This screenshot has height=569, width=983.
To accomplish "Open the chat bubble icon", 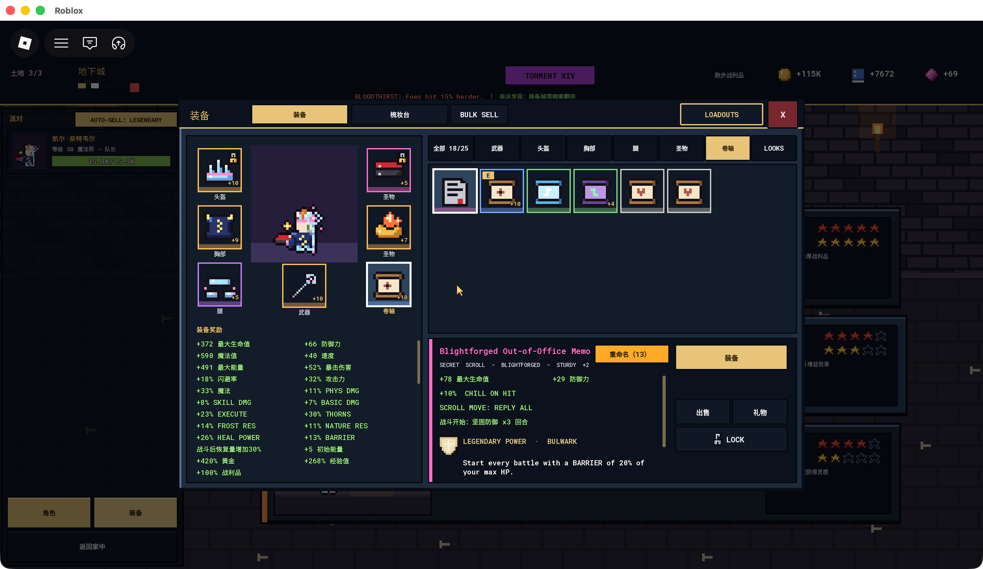I will 90,43.
